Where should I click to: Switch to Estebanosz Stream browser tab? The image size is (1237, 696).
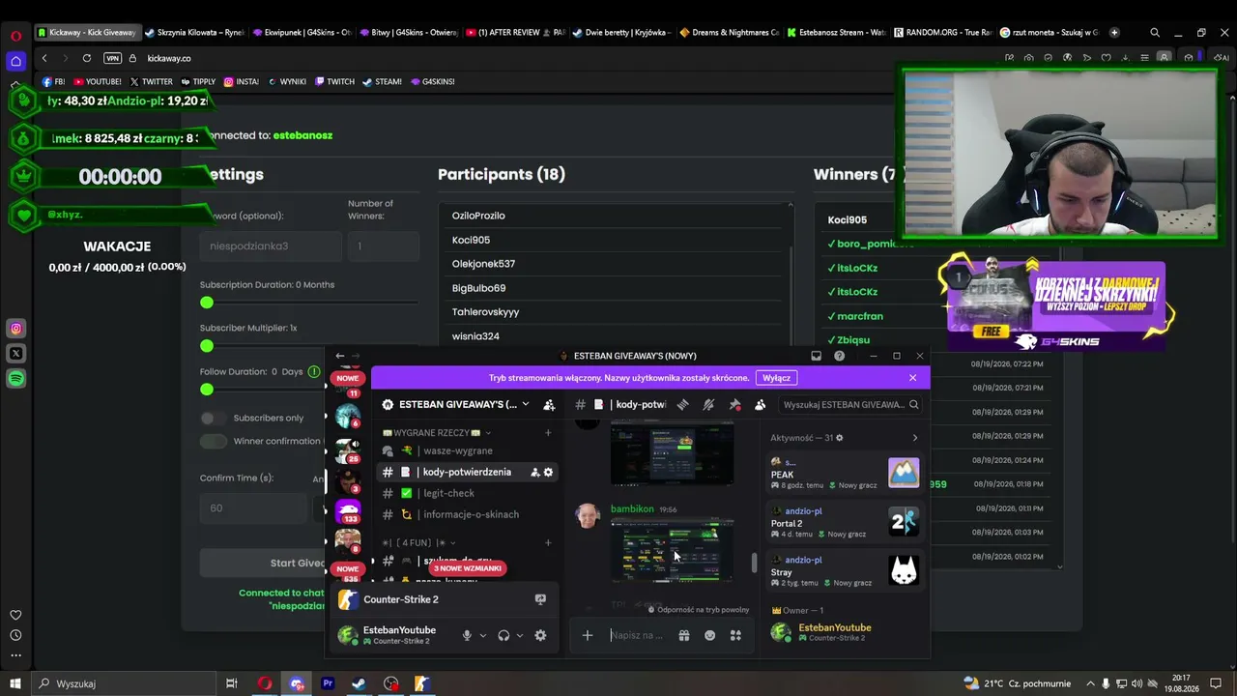click(x=836, y=32)
